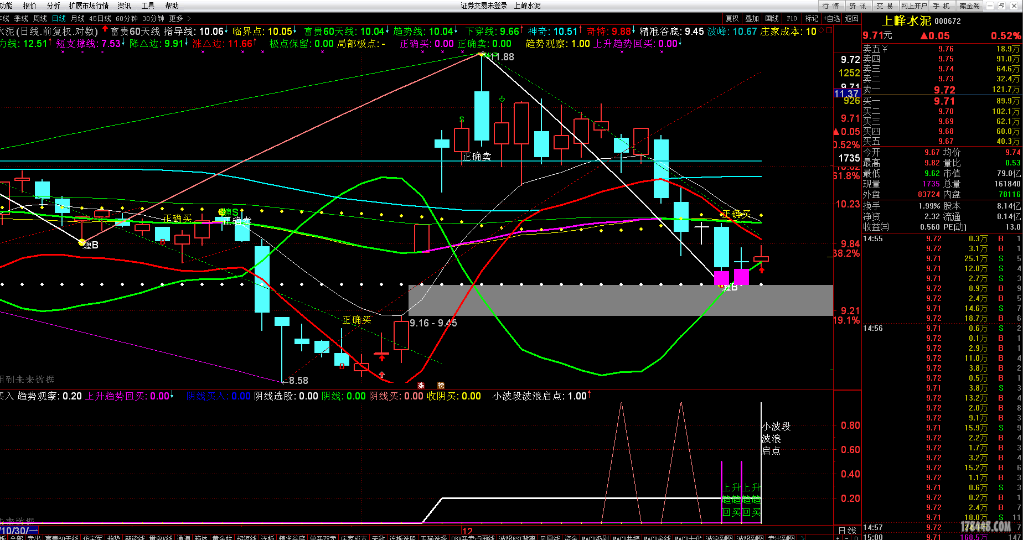This screenshot has height=540, width=1023.
Task: Select the 智能线 indicator tab
Action: point(135,536)
